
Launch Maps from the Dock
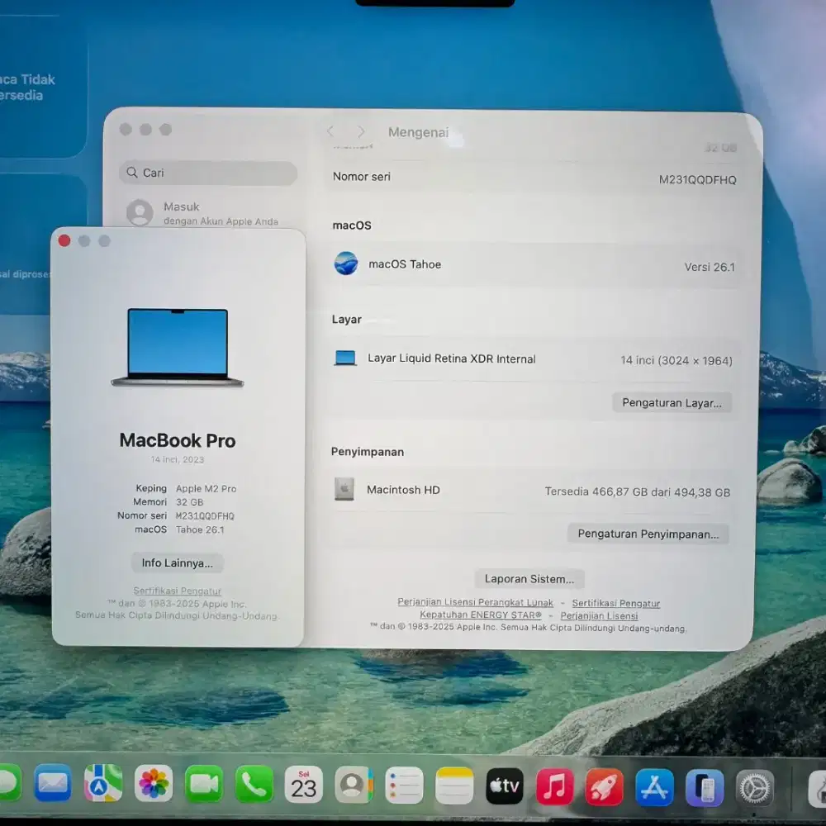[x=102, y=783]
